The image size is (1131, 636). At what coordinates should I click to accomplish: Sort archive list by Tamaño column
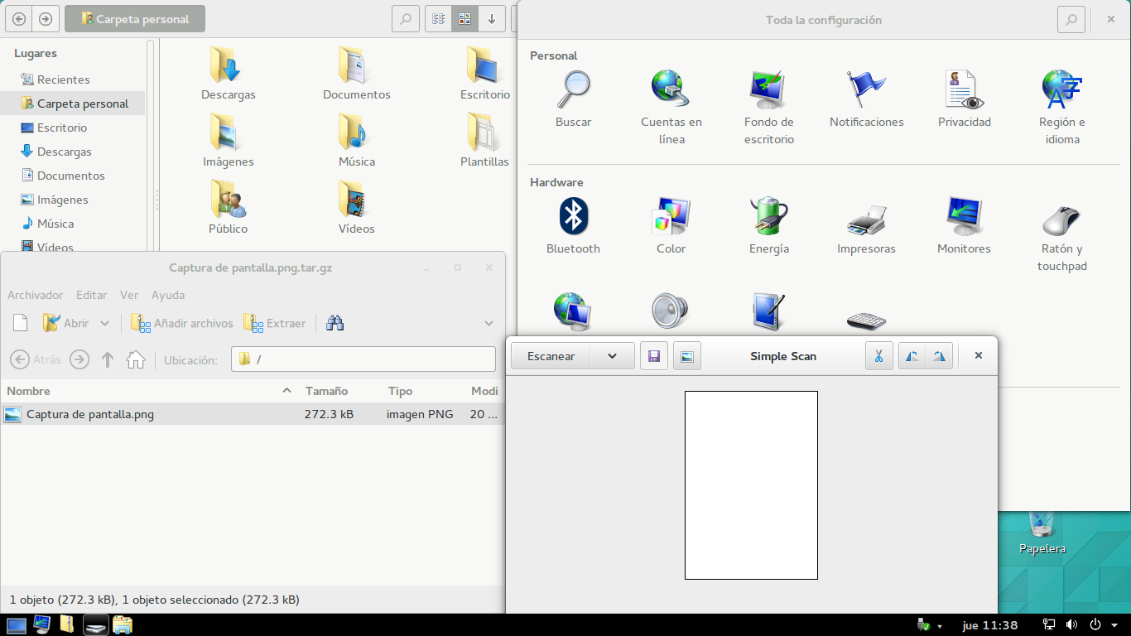tap(339, 391)
